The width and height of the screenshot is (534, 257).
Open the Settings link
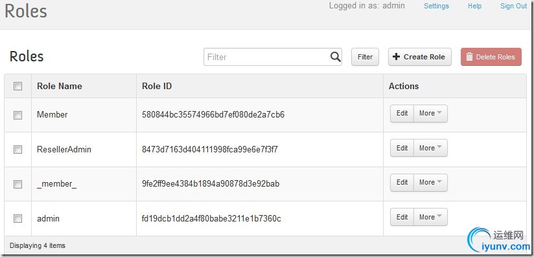click(x=436, y=6)
